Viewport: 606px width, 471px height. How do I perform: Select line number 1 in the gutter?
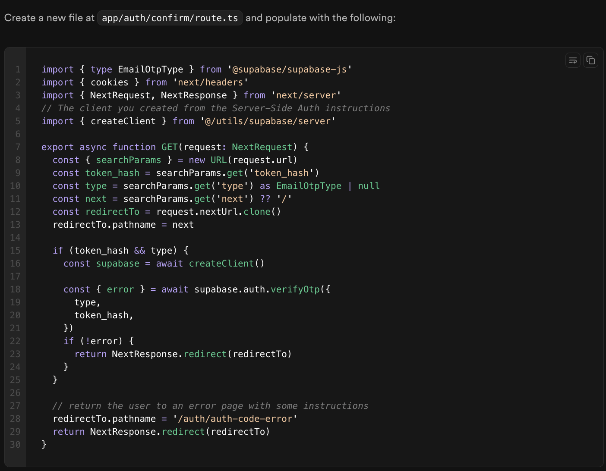(x=17, y=69)
